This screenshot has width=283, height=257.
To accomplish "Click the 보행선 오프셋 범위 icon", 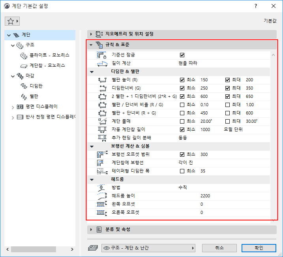I will [x=102, y=154].
